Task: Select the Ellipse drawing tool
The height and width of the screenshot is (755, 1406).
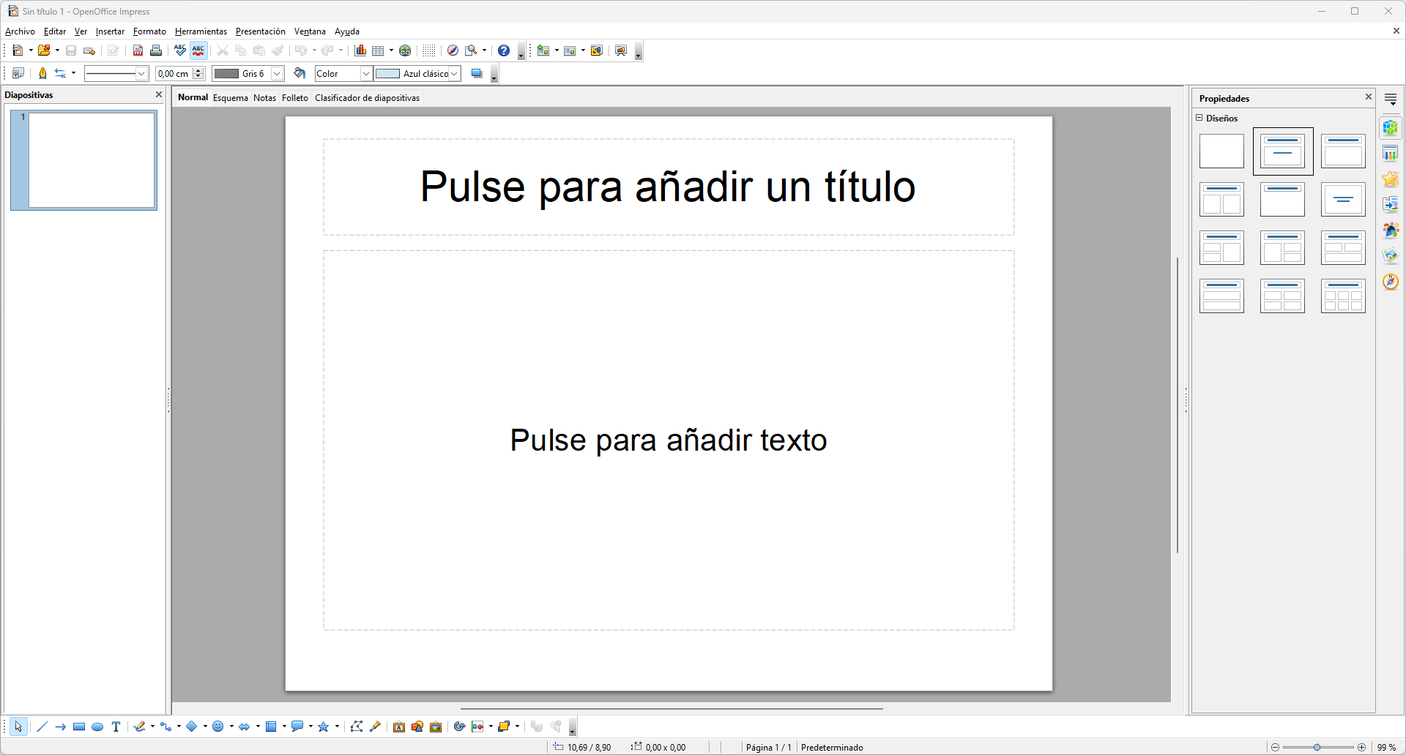Action: click(x=97, y=726)
